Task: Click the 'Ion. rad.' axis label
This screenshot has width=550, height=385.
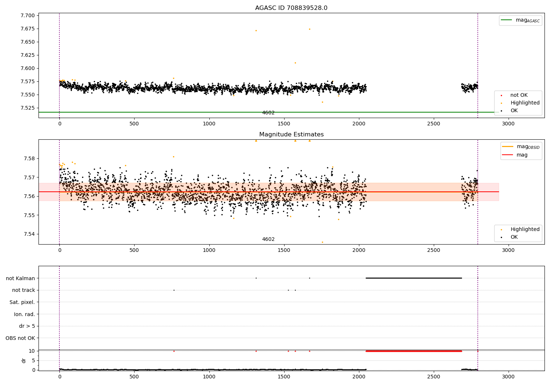Action: 25,314
